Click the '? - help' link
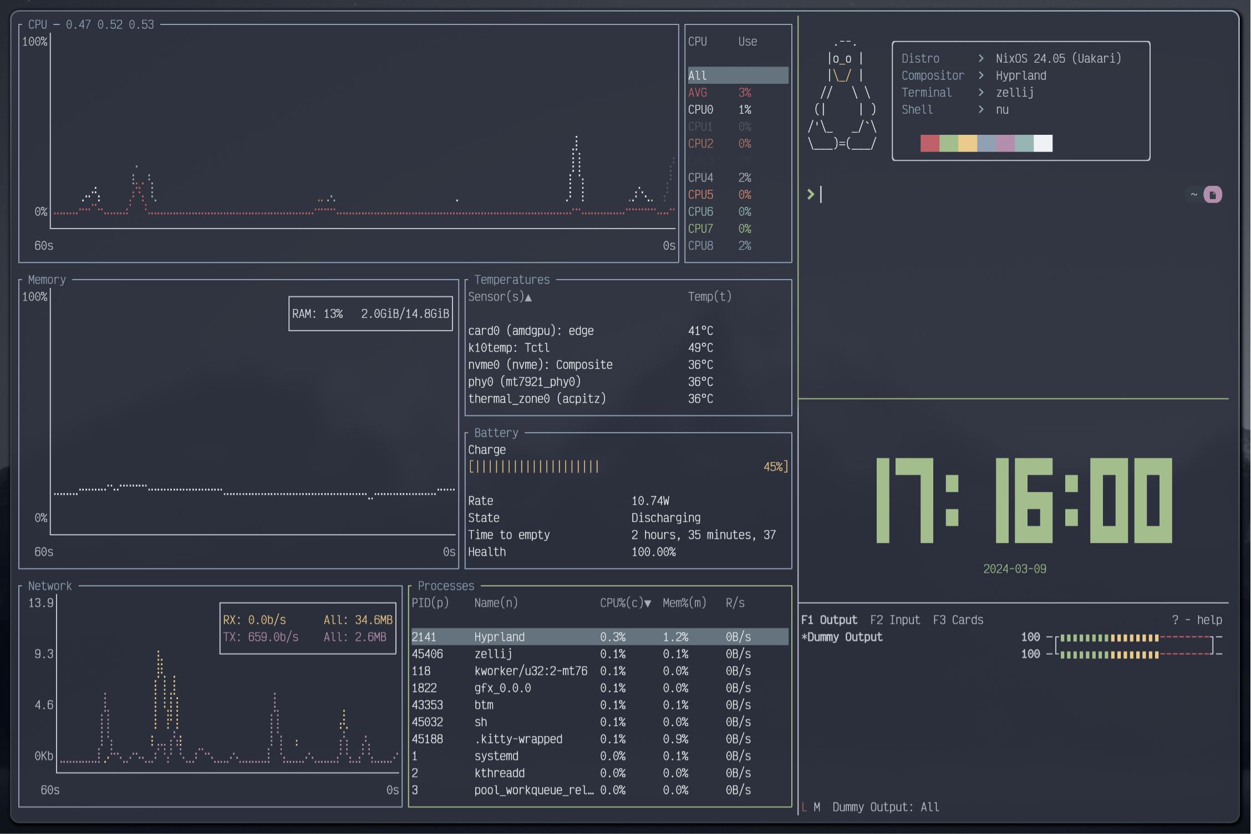Viewport: 1251px width, 834px height. pos(1196,620)
